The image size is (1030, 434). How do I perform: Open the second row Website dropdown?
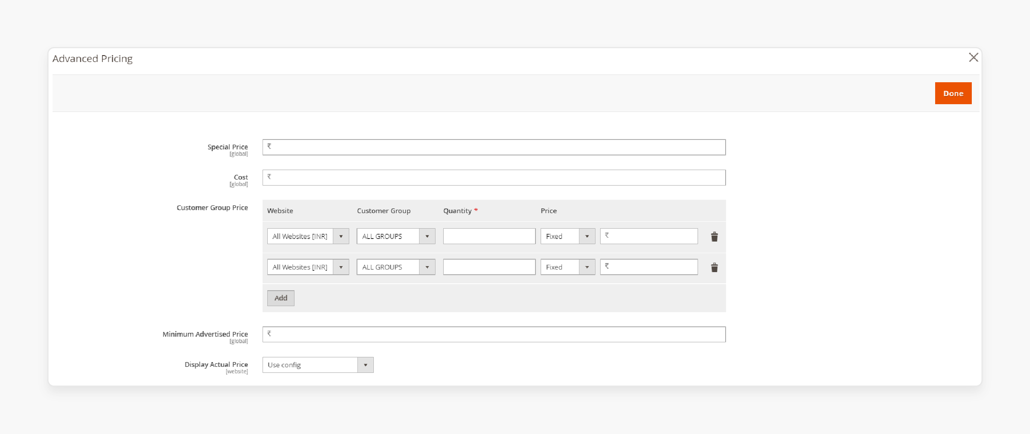click(308, 267)
